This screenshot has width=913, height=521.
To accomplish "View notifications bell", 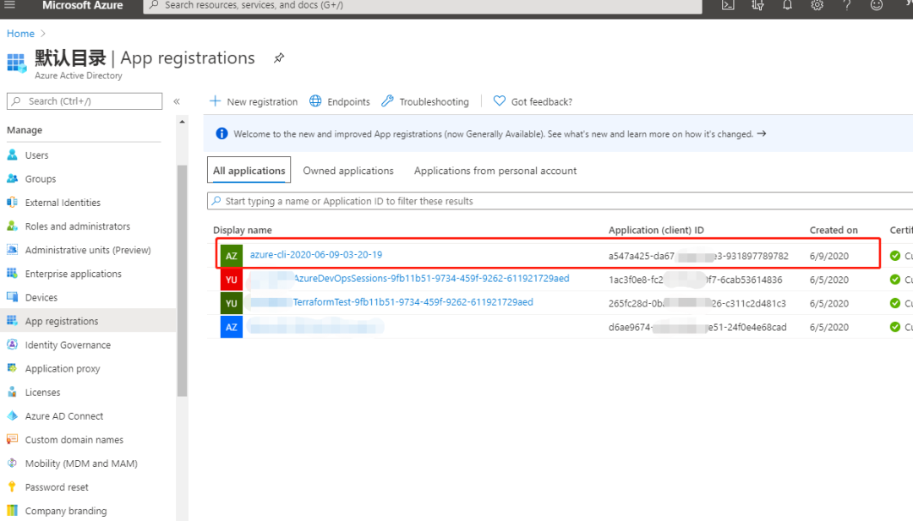I will pos(787,5).
